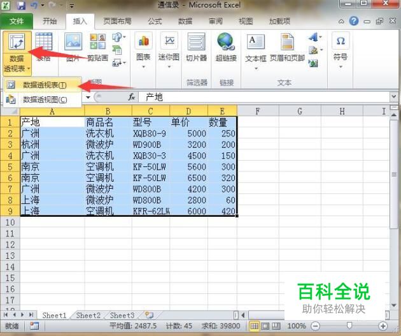Click the Insert Worksheet tab icon

pyautogui.click(x=150, y=315)
